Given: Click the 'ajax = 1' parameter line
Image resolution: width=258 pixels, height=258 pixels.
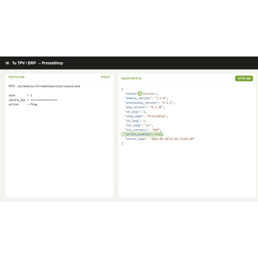Looking at the screenshot, I should pos(20,95).
